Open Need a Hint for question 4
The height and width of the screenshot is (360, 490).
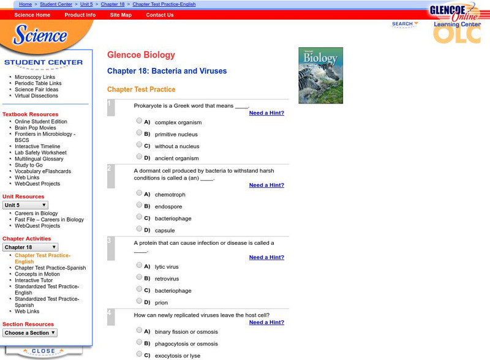click(x=266, y=322)
